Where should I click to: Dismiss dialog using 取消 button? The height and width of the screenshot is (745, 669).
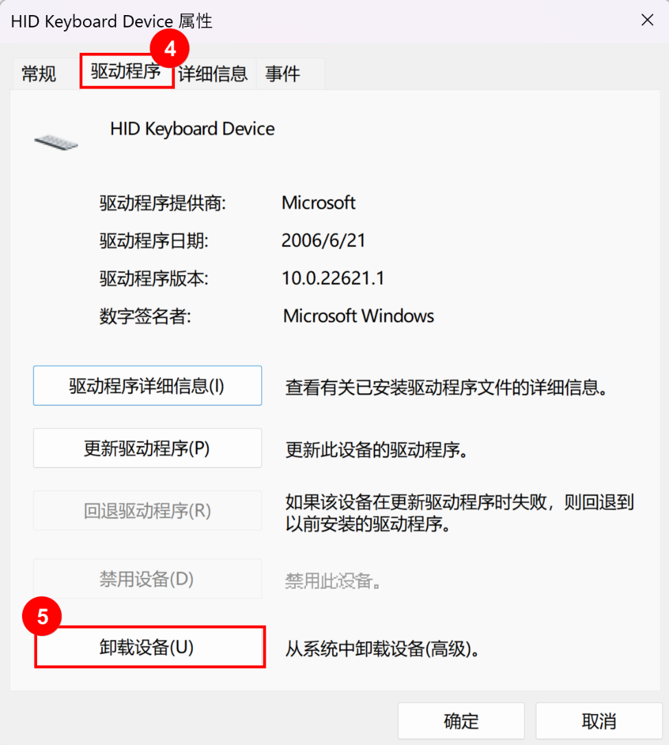pyautogui.click(x=598, y=721)
